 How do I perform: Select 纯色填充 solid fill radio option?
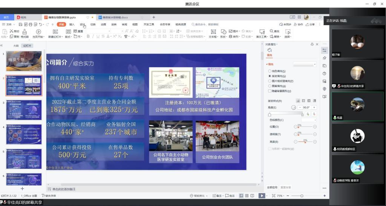coord(269,71)
